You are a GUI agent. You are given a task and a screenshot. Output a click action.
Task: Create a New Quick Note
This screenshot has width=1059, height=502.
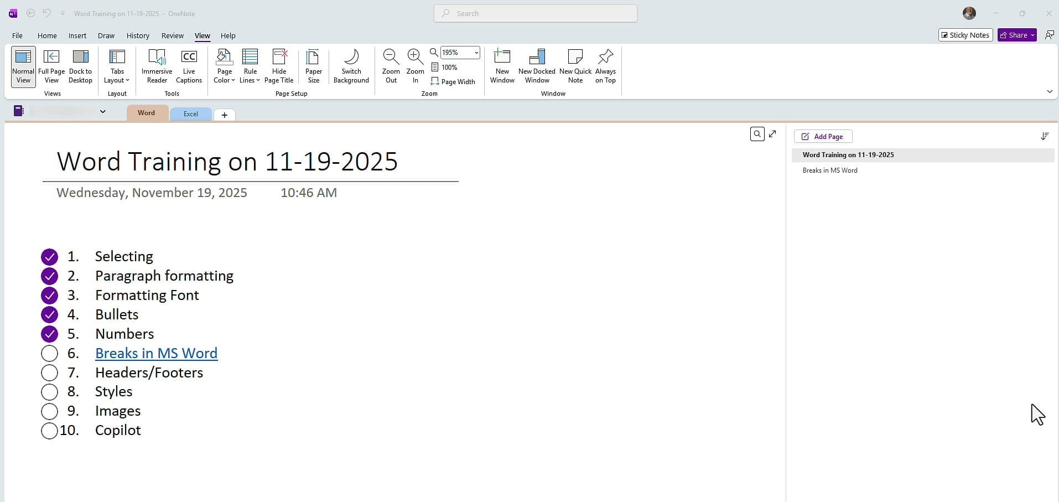tap(575, 65)
